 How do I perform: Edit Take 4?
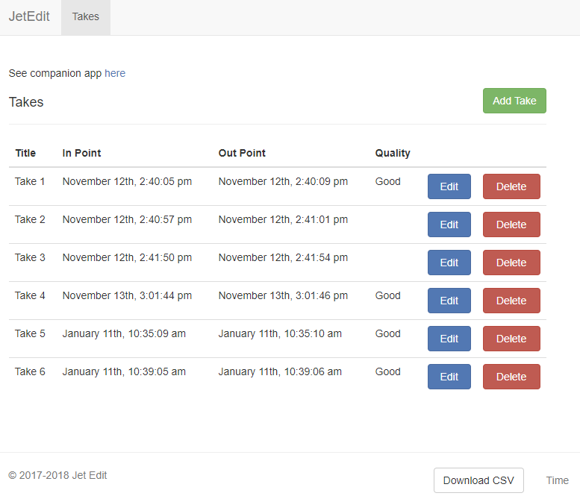pyautogui.click(x=449, y=301)
